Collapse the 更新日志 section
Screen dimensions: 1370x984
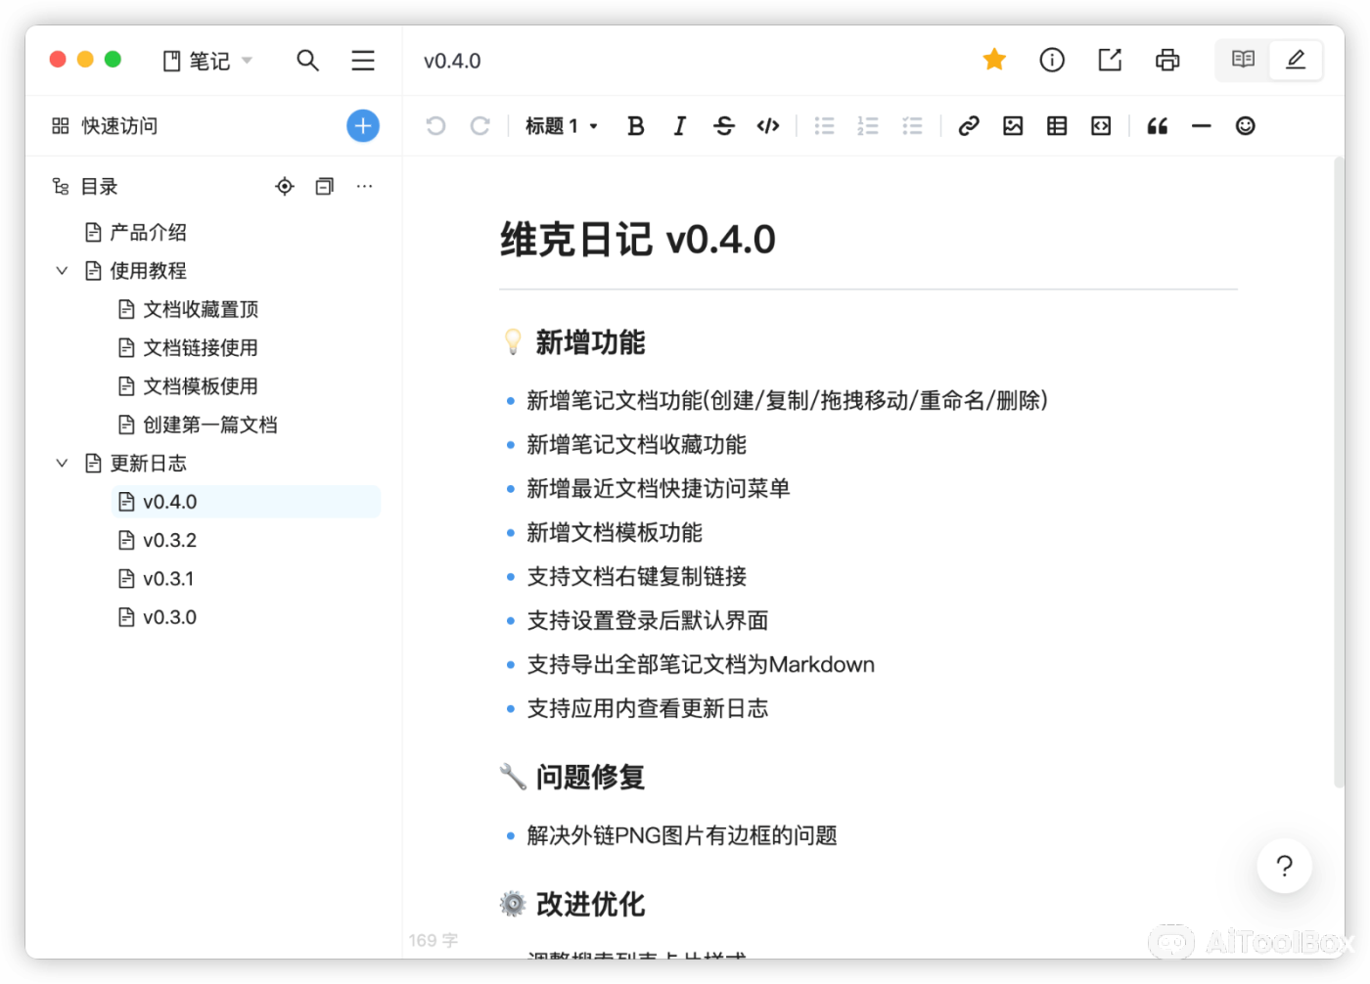[61, 463]
